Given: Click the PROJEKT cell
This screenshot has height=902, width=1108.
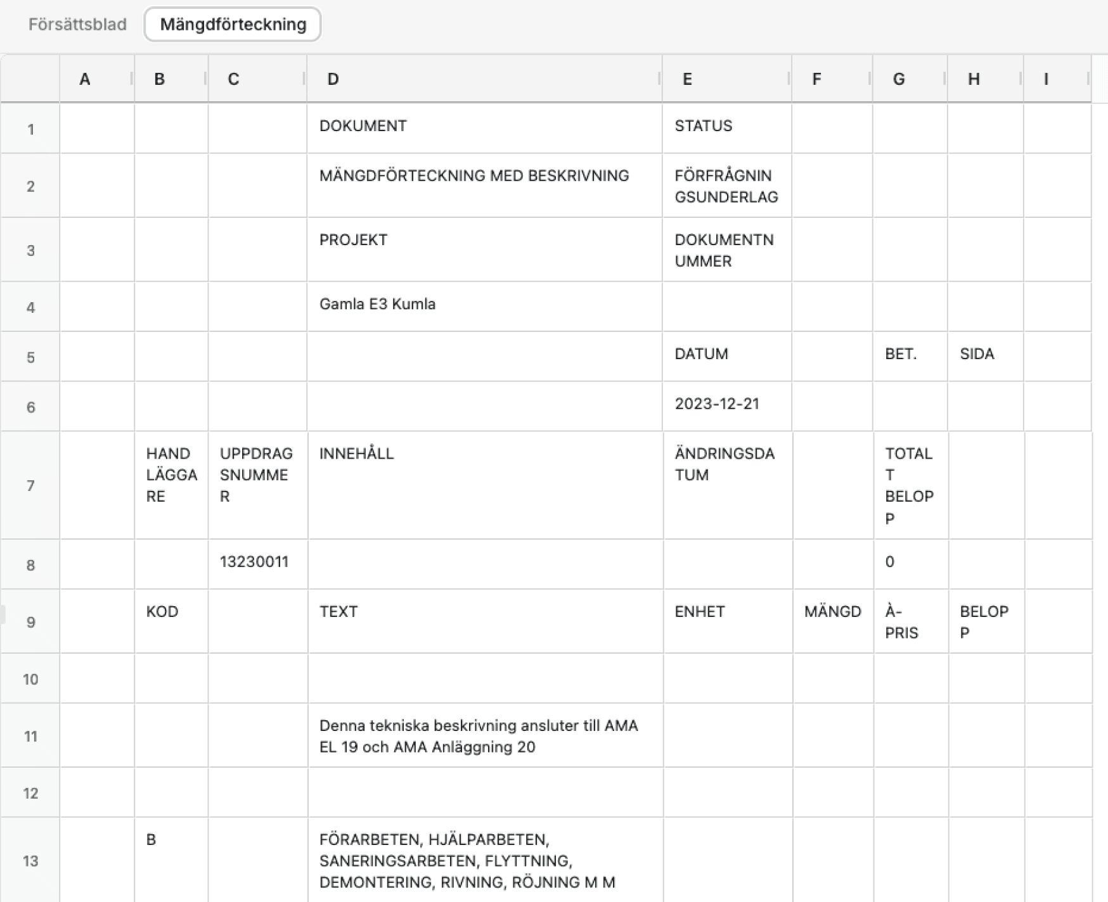Looking at the screenshot, I should tap(485, 250).
